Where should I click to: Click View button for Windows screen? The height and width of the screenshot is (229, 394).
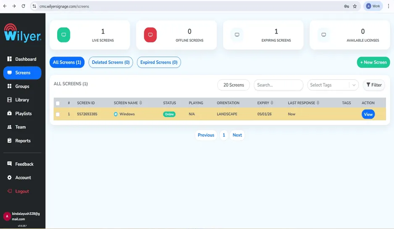368,114
